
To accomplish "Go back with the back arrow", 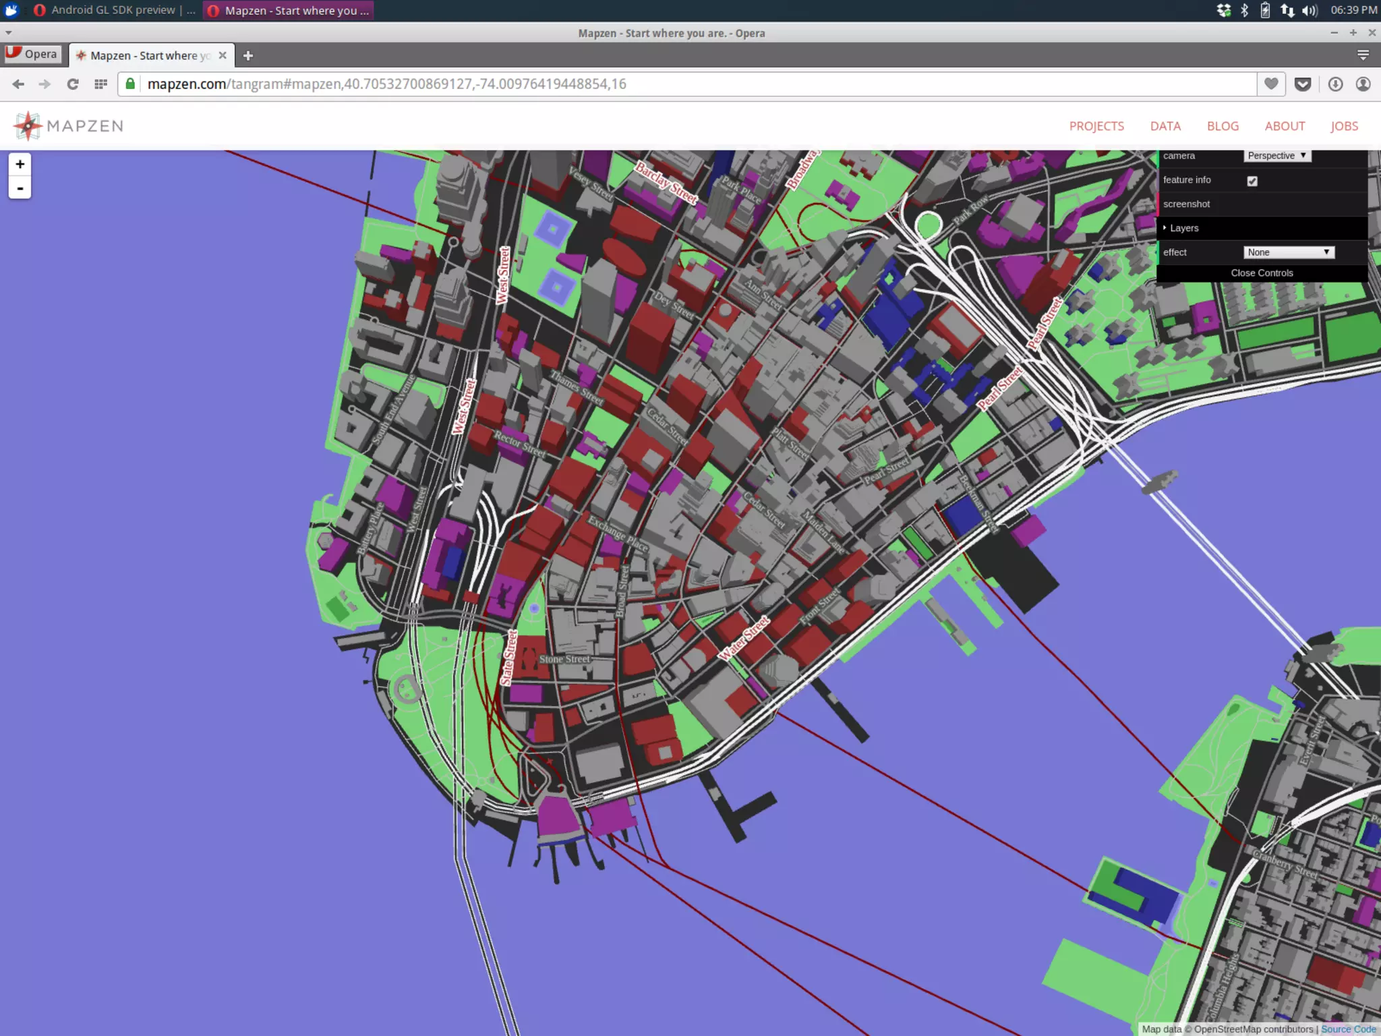I will [18, 84].
